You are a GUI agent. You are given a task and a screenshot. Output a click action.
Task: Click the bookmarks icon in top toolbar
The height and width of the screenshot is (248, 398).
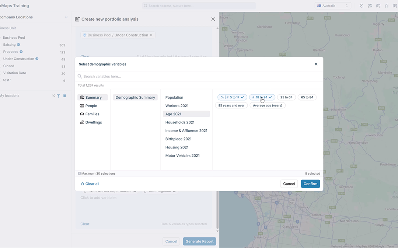pyautogui.click(x=387, y=6)
